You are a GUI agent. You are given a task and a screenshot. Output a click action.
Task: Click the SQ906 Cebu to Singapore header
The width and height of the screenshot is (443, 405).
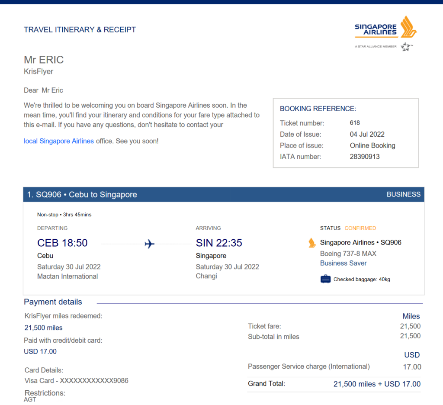click(82, 194)
